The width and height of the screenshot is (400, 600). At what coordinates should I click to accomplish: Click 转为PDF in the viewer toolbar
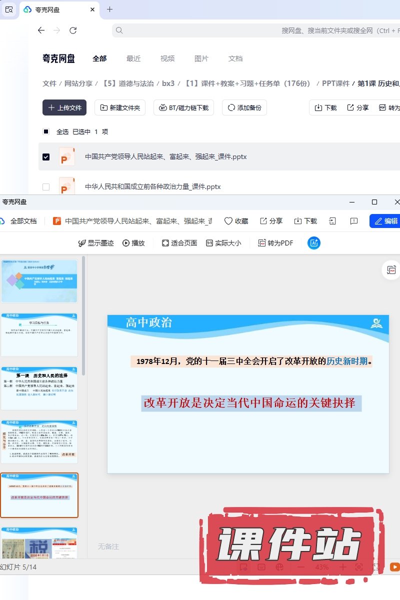click(275, 243)
